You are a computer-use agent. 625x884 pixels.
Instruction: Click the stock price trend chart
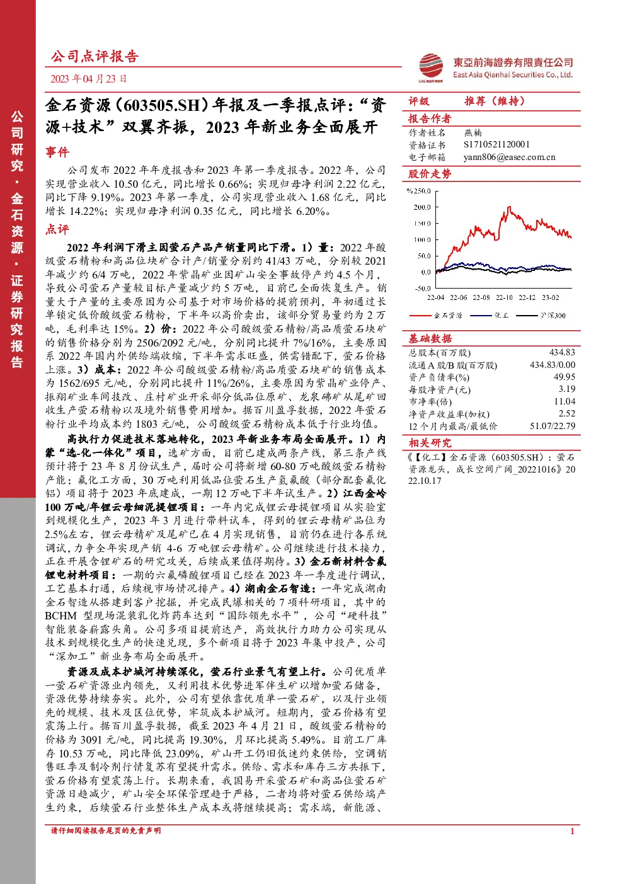point(490,252)
